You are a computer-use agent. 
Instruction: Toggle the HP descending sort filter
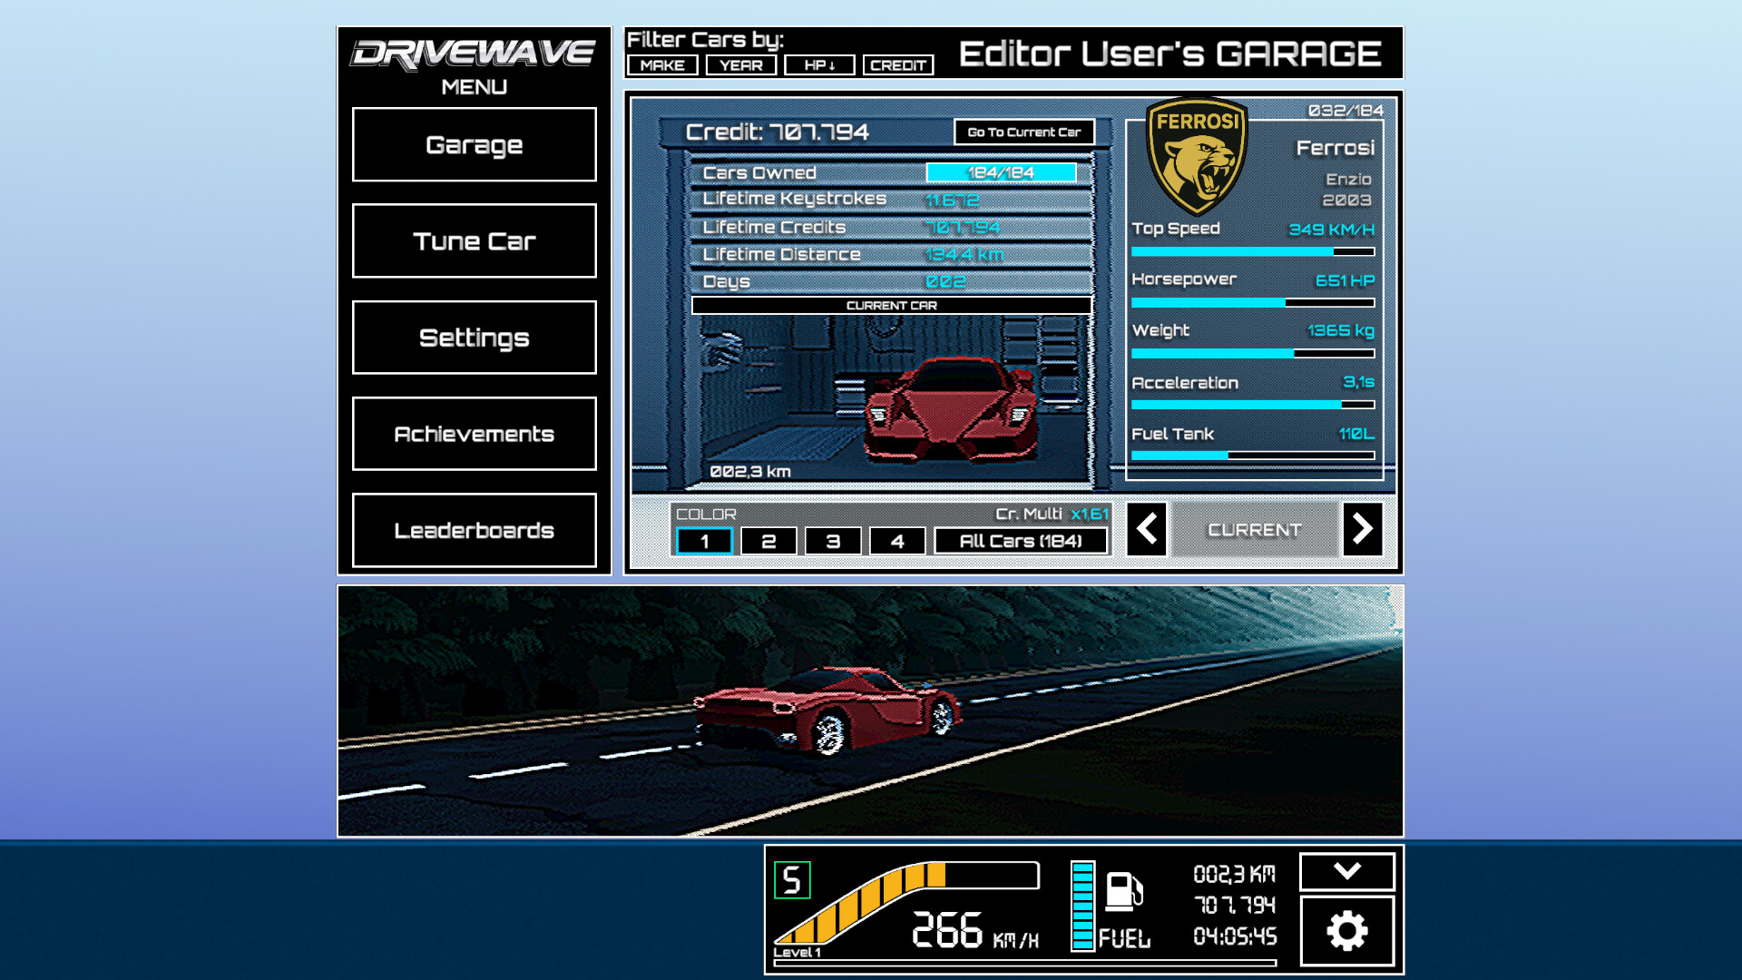point(819,64)
